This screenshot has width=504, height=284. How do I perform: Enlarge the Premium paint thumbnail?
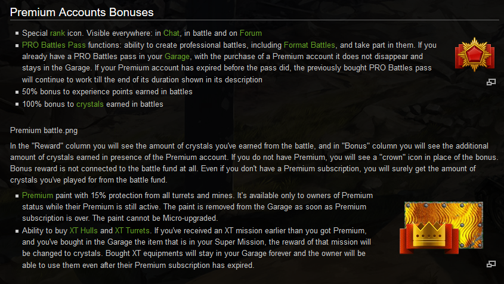coord(491,263)
